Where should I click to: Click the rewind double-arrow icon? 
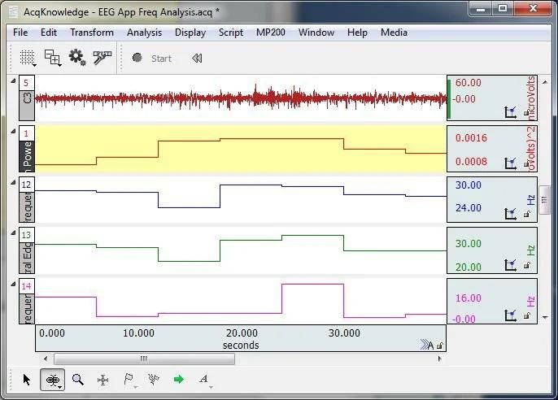point(197,59)
